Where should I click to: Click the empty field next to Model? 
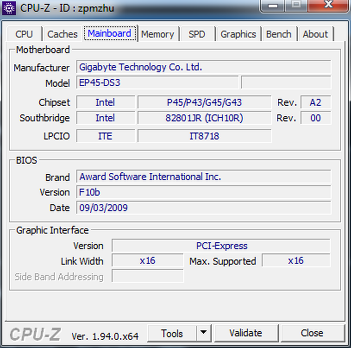click(x=286, y=82)
